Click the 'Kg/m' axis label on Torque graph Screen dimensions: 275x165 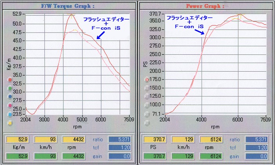[x=9, y=64]
